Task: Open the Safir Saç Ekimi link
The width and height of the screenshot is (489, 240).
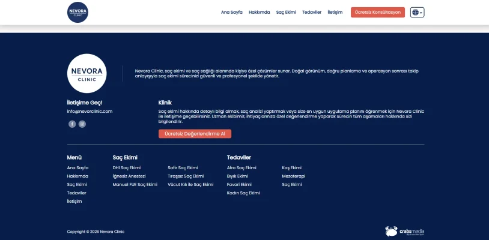Action: pyautogui.click(x=183, y=168)
